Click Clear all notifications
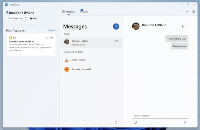 pyautogui.click(x=51, y=30)
